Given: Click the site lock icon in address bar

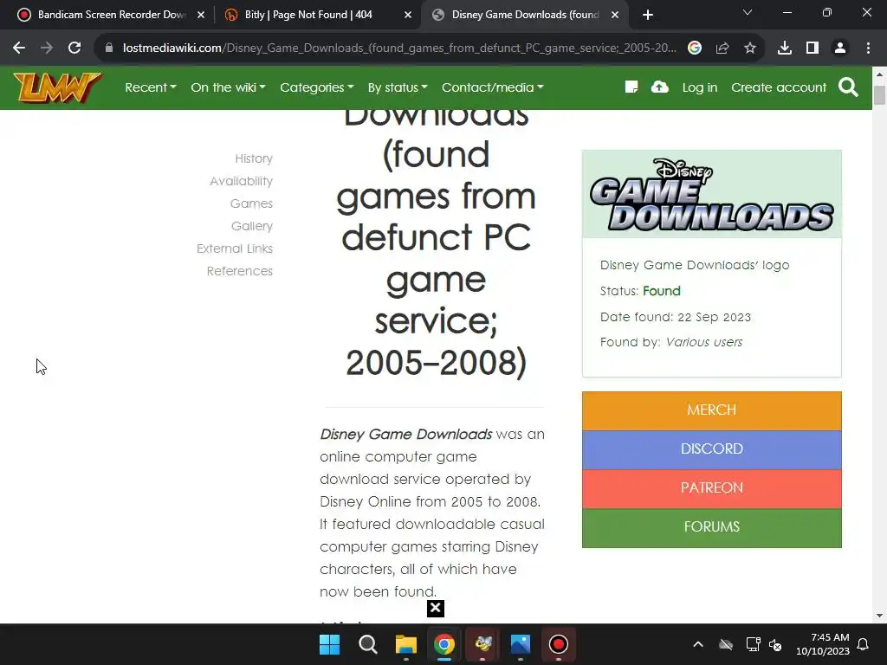Looking at the screenshot, I should [x=109, y=48].
